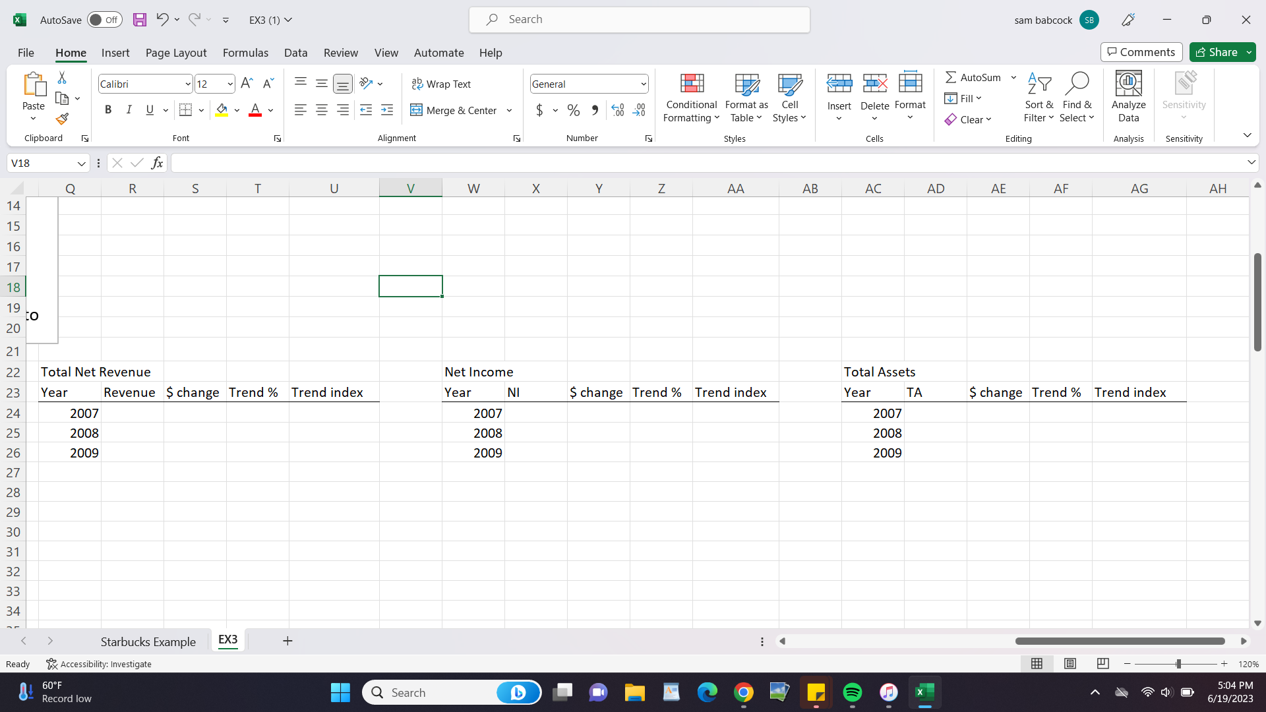Expand the font name dropdown
The width and height of the screenshot is (1266, 712).
(188, 84)
